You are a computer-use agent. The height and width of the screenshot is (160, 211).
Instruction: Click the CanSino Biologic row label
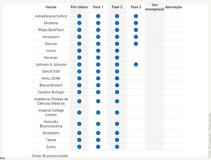tap(51, 92)
